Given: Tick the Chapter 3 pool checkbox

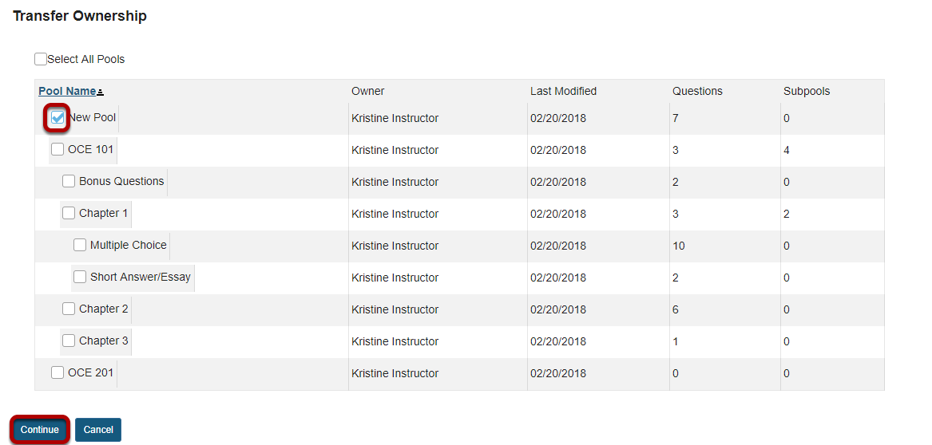Looking at the screenshot, I should pos(69,341).
